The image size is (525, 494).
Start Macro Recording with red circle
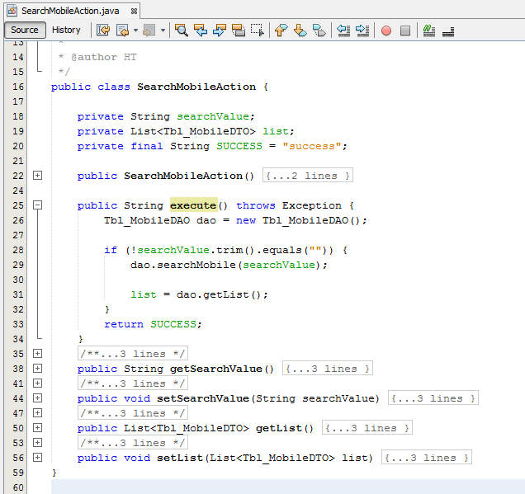[x=386, y=31]
